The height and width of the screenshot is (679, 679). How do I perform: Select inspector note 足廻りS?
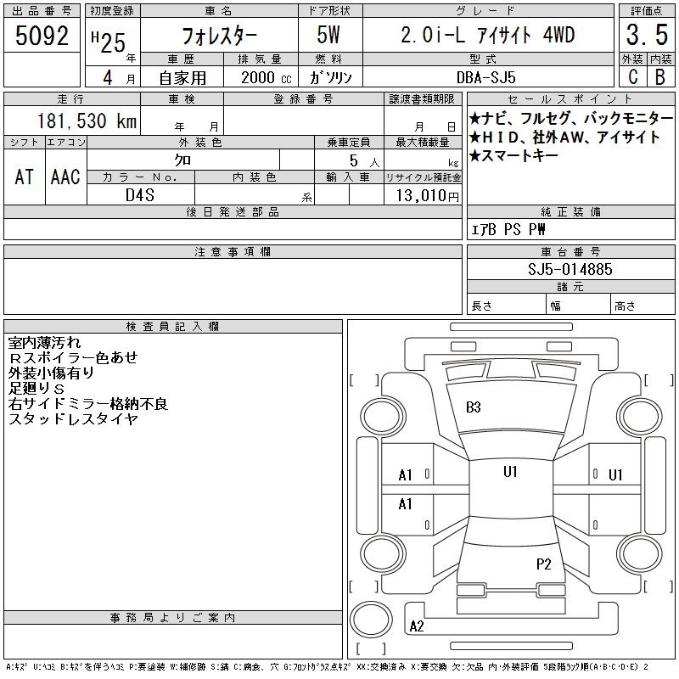[36, 388]
